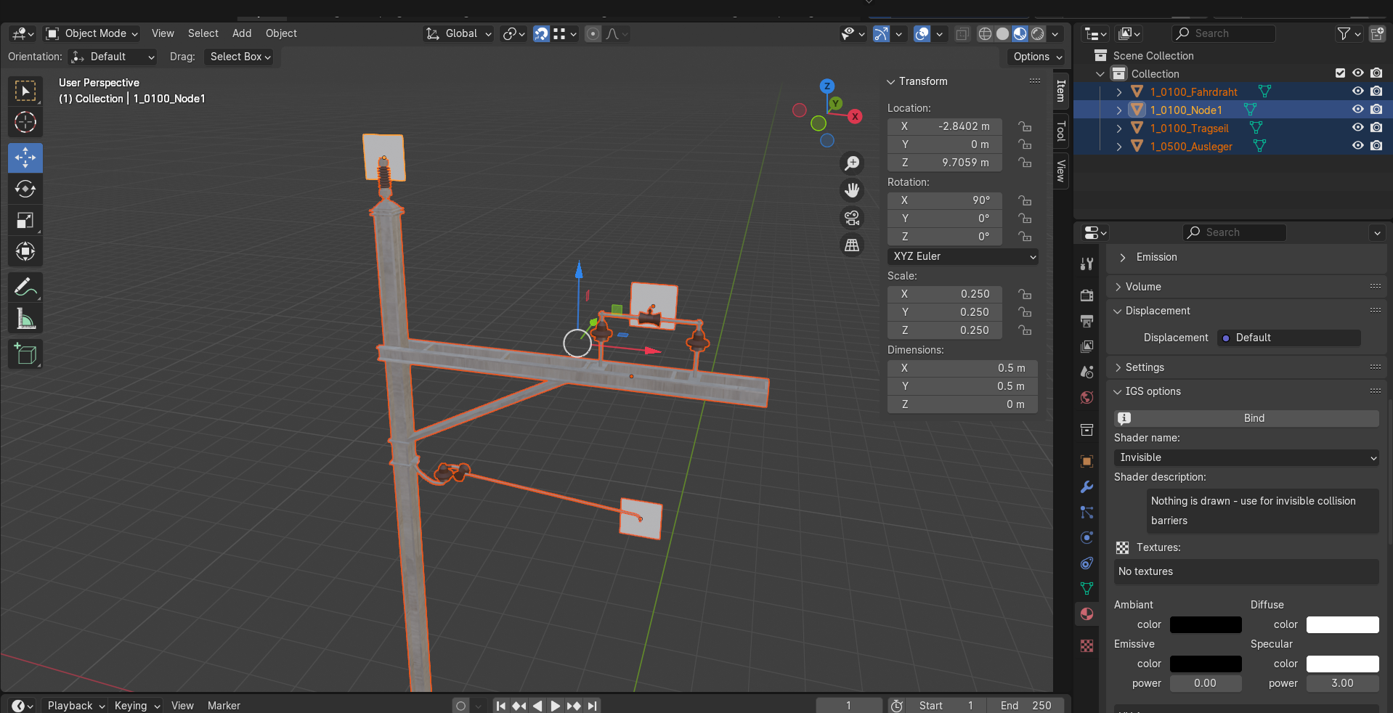Click the Annotate pencil tool
The height and width of the screenshot is (713, 1393).
tap(25, 288)
